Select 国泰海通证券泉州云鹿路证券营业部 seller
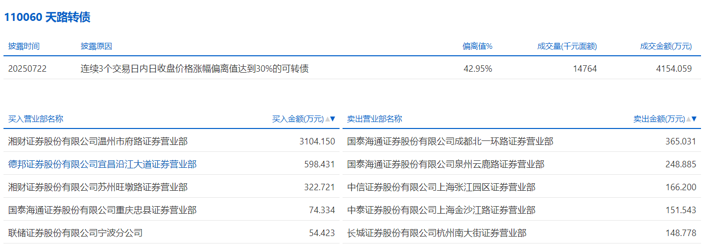 tap(446, 164)
